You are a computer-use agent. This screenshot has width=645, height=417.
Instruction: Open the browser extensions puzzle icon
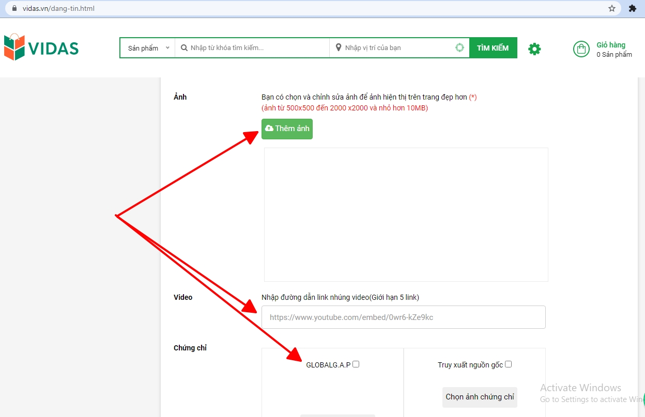point(632,8)
